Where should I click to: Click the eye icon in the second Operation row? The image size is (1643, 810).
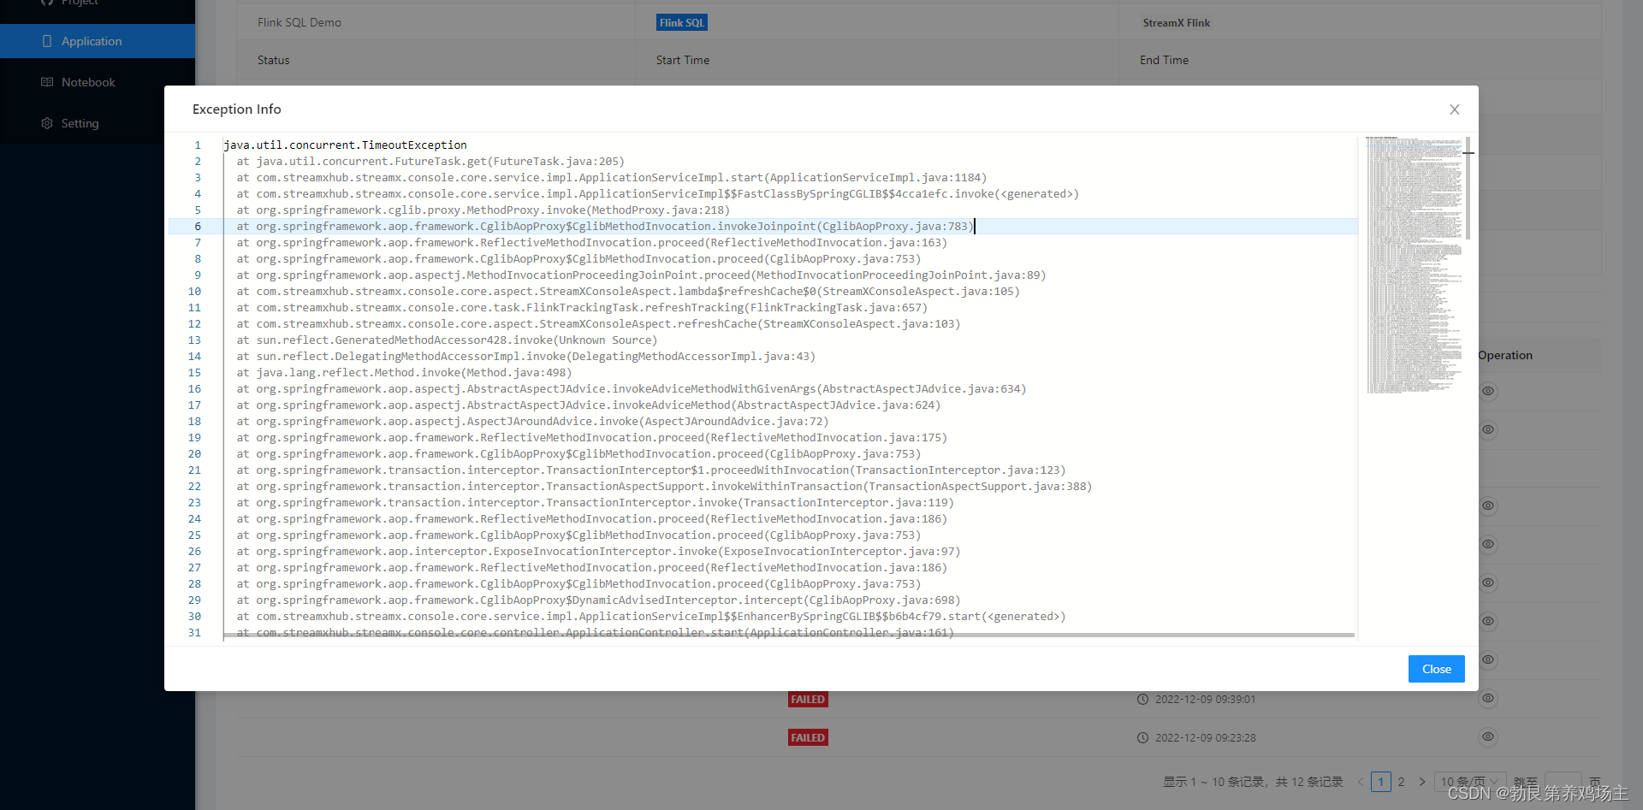click(1487, 429)
